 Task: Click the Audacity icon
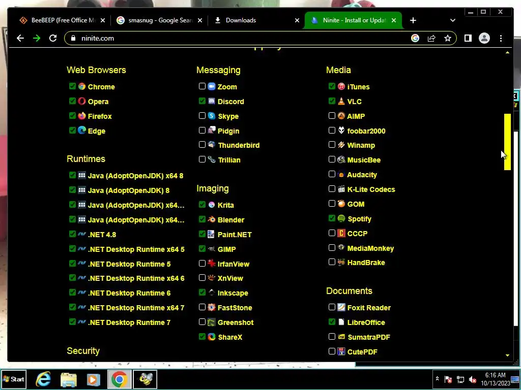pyautogui.click(x=341, y=175)
